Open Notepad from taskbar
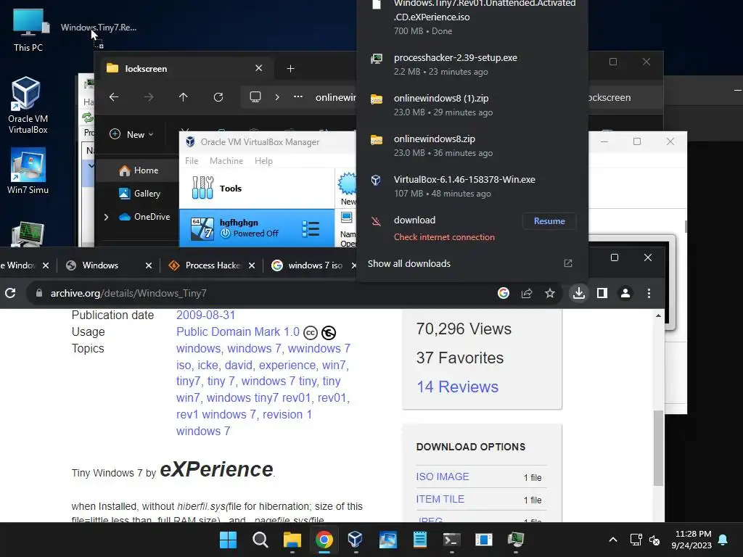Viewport: 743px width, 557px height. 420,540
